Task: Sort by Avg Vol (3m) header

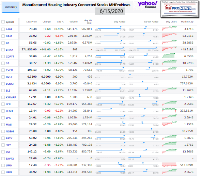Action: tap(88, 22)
